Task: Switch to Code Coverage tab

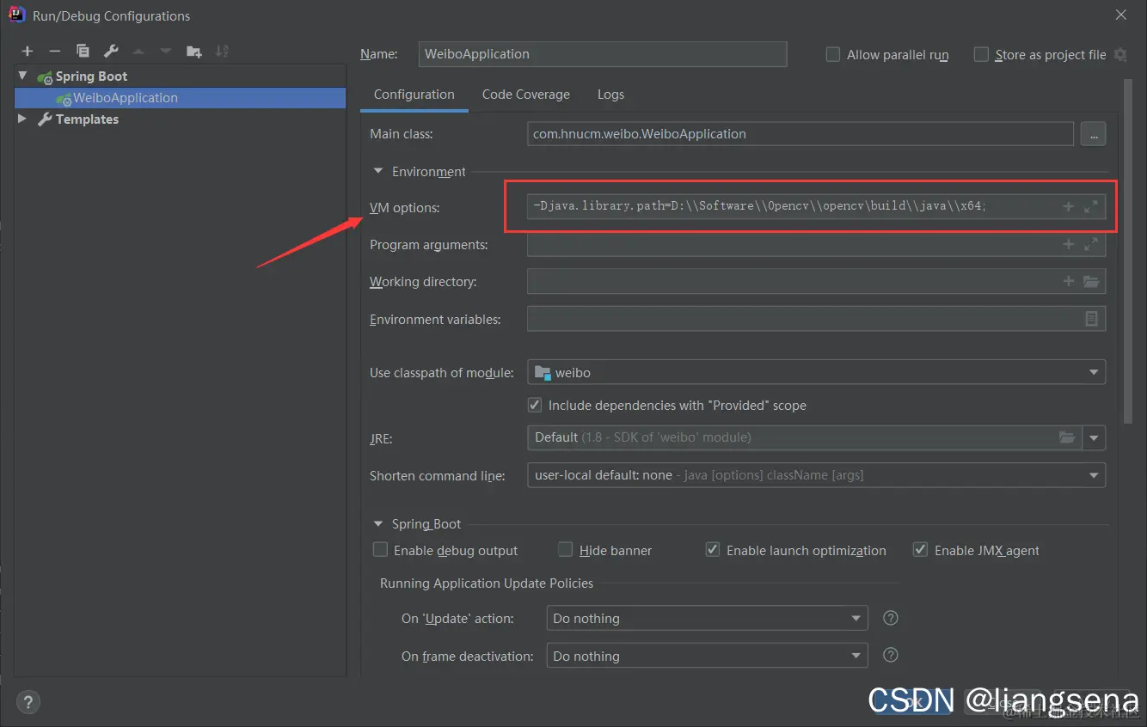Action: (x=526, y=95)
